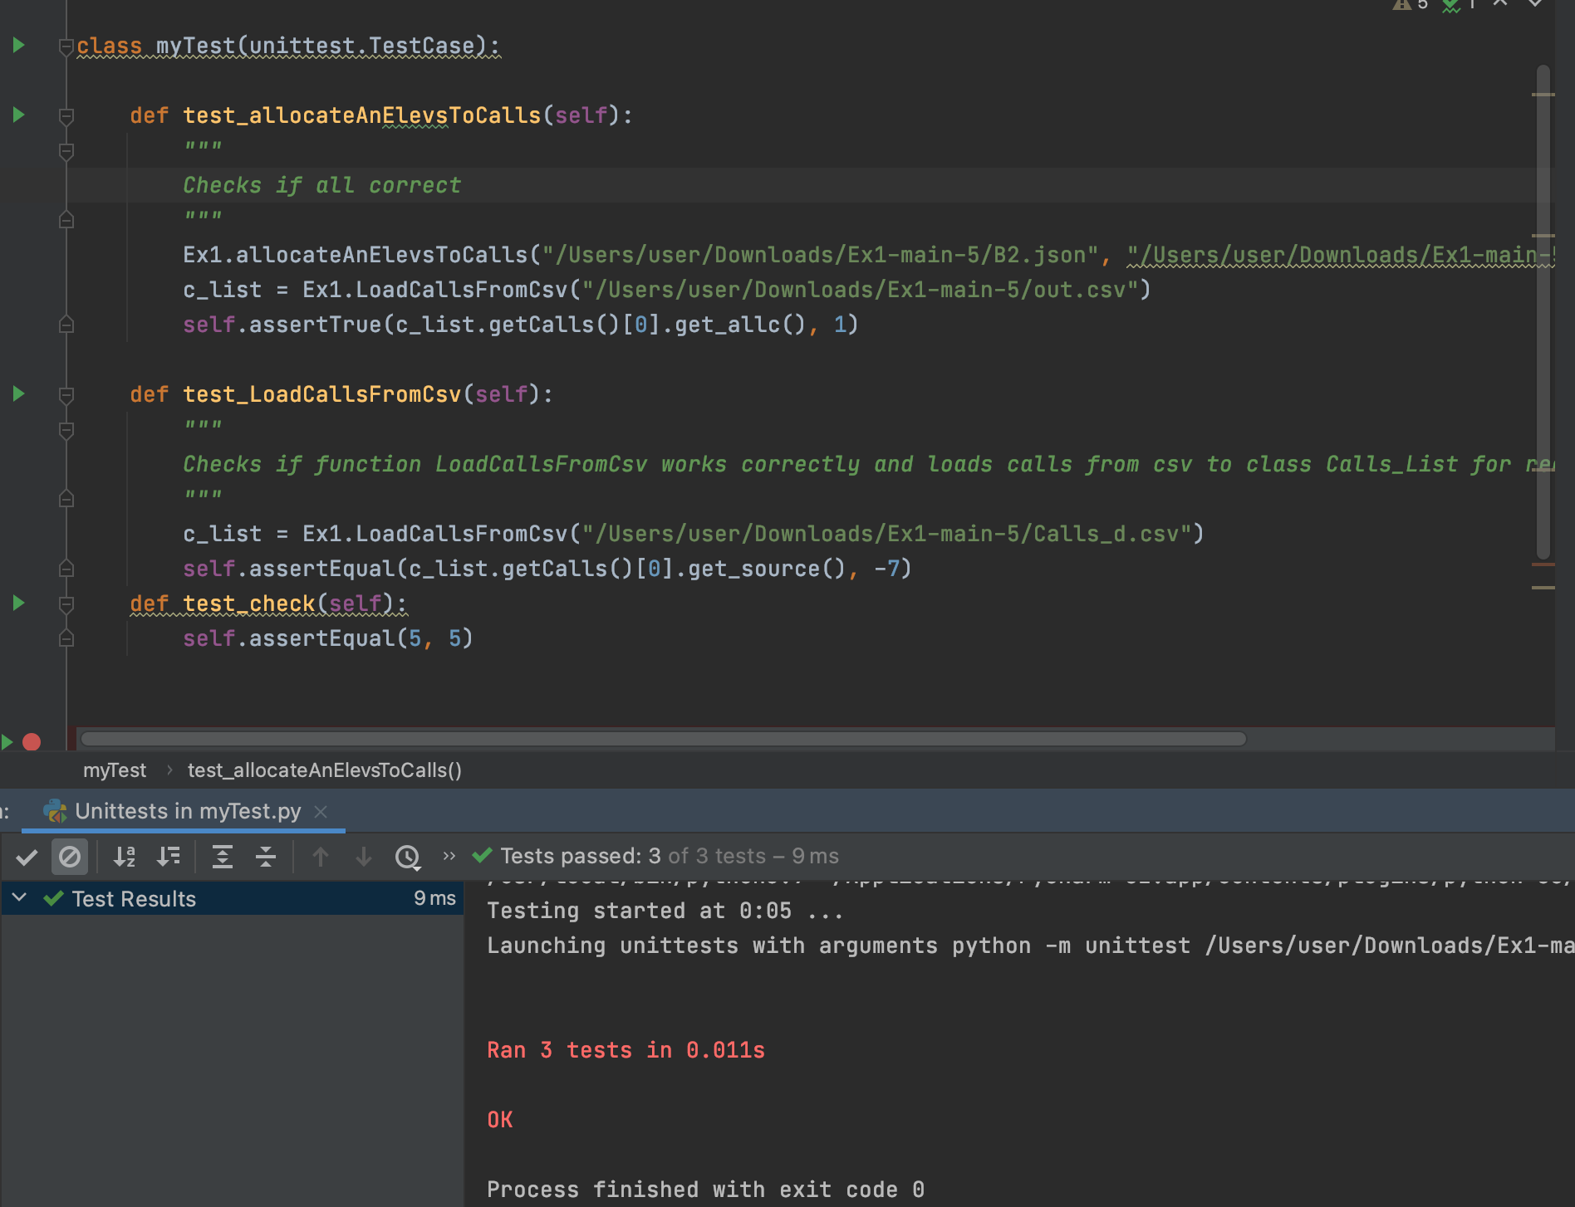The width and height of the screenshot is (1575, 1207).
Task: Toggle Show Ignored tests filter
Action: coord(70,856)
